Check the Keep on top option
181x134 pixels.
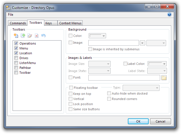click(70, 93)
